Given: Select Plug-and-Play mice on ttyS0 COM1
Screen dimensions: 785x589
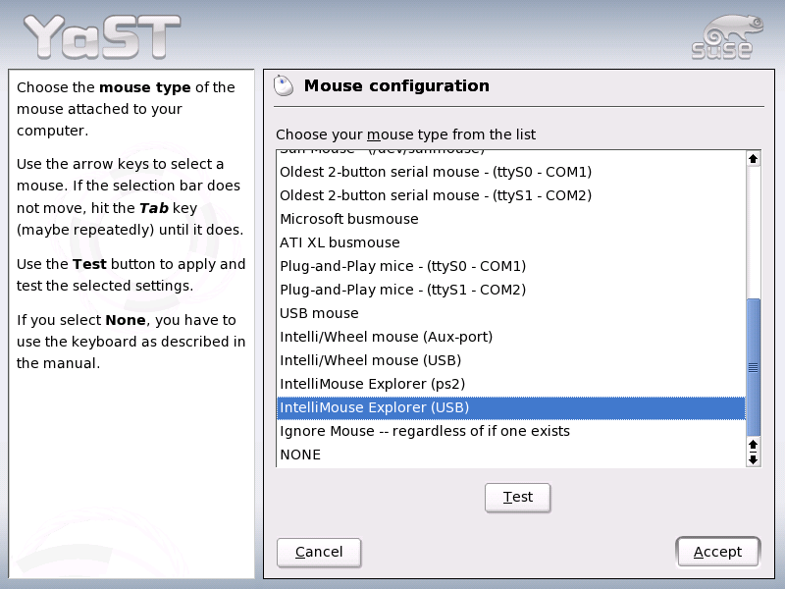Looking at the screenshot, I should [402, 265].
